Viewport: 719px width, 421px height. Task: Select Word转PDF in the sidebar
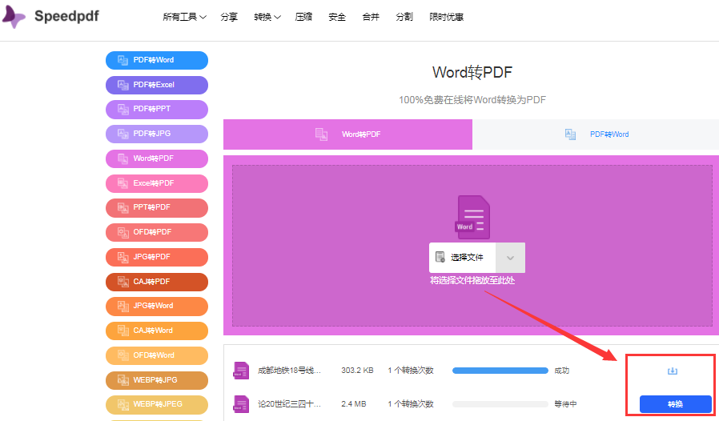coord(157,158)
